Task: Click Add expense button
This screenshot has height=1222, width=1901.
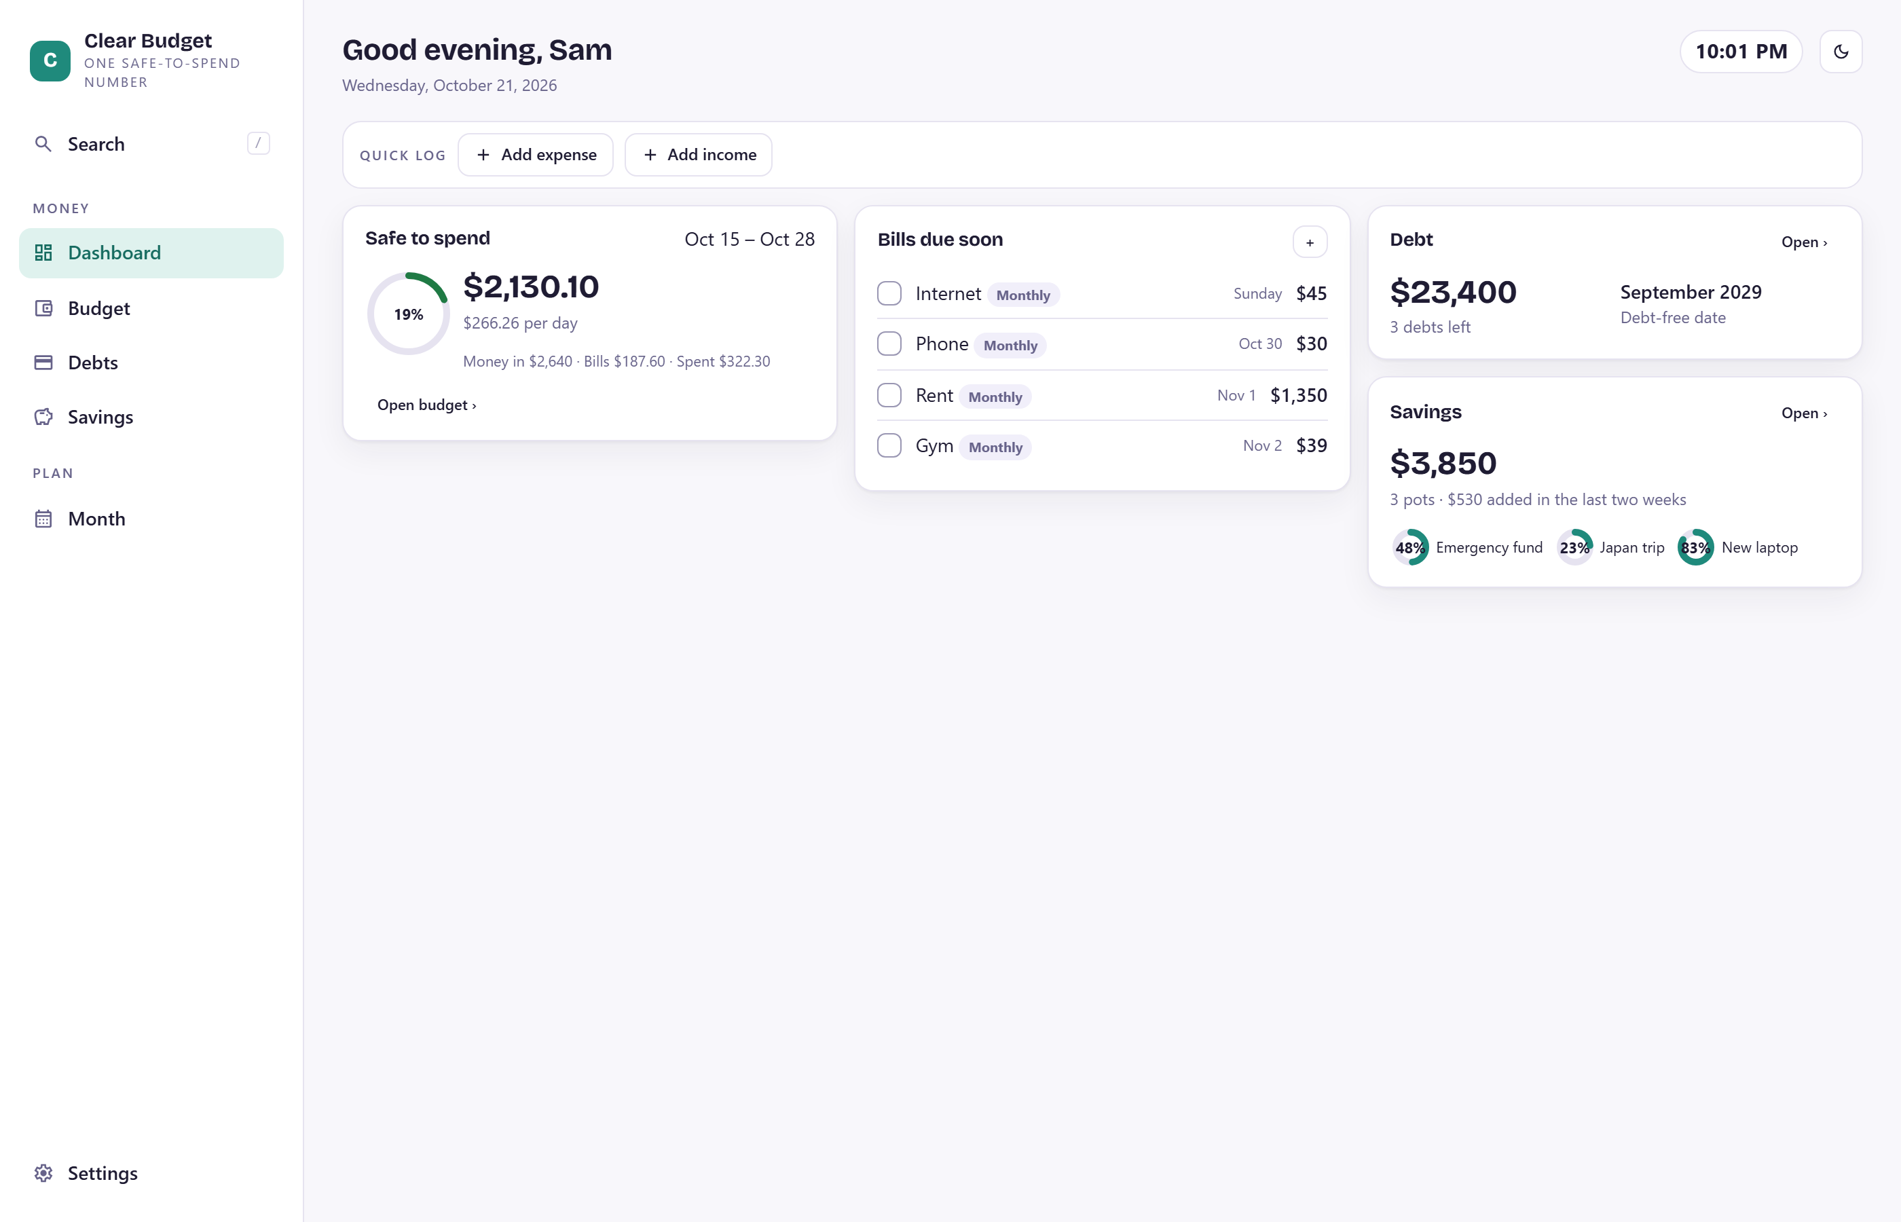Action: [x=536, y=155]
